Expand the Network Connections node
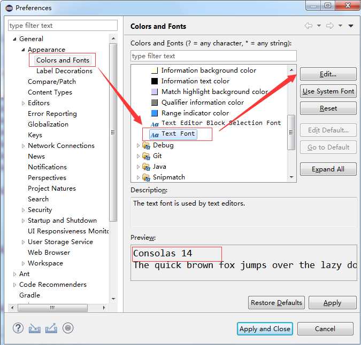Viewport: 361px width, 345px height. tap(23, 146)
